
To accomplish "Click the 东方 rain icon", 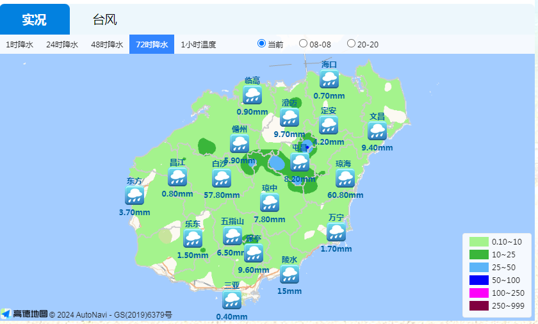I will [134, 195].
